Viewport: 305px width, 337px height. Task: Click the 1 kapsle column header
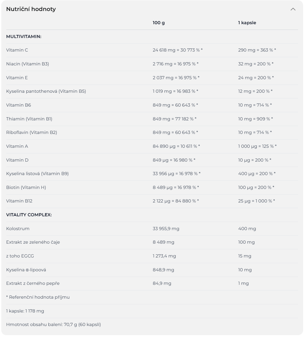click(247, 23)
